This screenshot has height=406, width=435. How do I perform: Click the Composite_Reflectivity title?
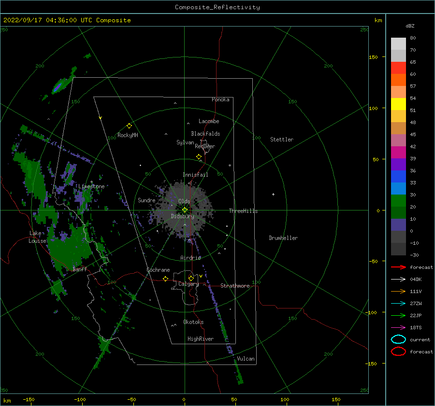click(217, 7)
